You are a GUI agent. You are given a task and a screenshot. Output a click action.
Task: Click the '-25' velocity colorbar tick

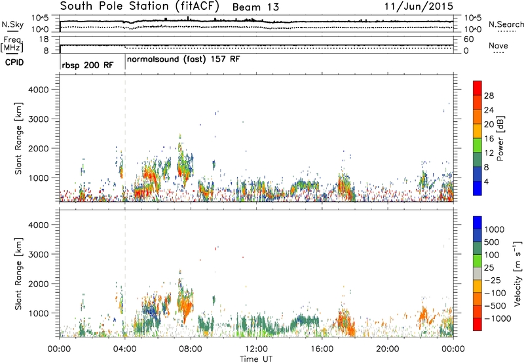click(x=493, y=280)
